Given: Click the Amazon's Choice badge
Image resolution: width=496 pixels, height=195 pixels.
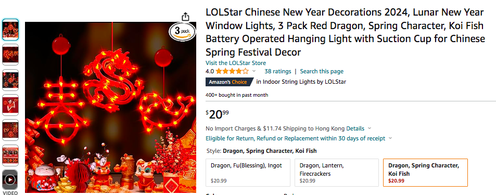Looking at the screenshot, I should coord(230,82).
